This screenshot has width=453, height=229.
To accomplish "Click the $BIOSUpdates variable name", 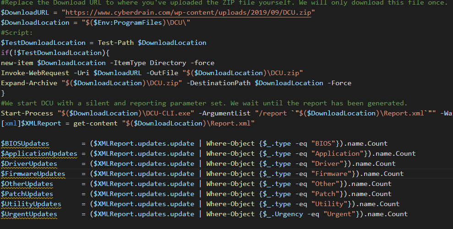I will tap(25, 143).
